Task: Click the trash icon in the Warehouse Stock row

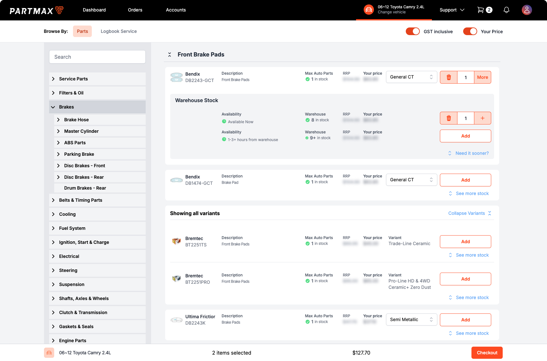Action: click(449, 118)
